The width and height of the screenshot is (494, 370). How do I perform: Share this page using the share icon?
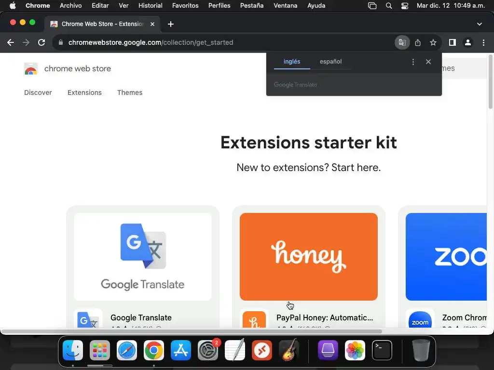(418, 42)
